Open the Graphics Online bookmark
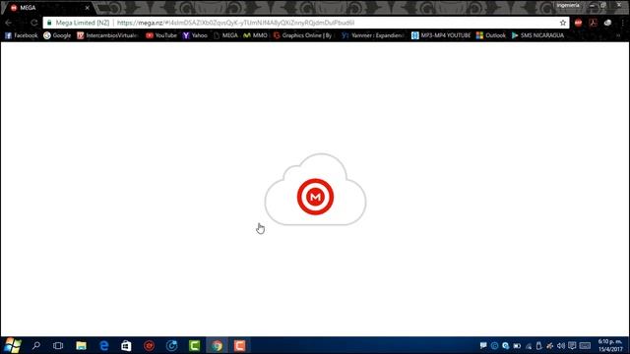This screenshot has height=354, width=630. [x=303, y=35]
